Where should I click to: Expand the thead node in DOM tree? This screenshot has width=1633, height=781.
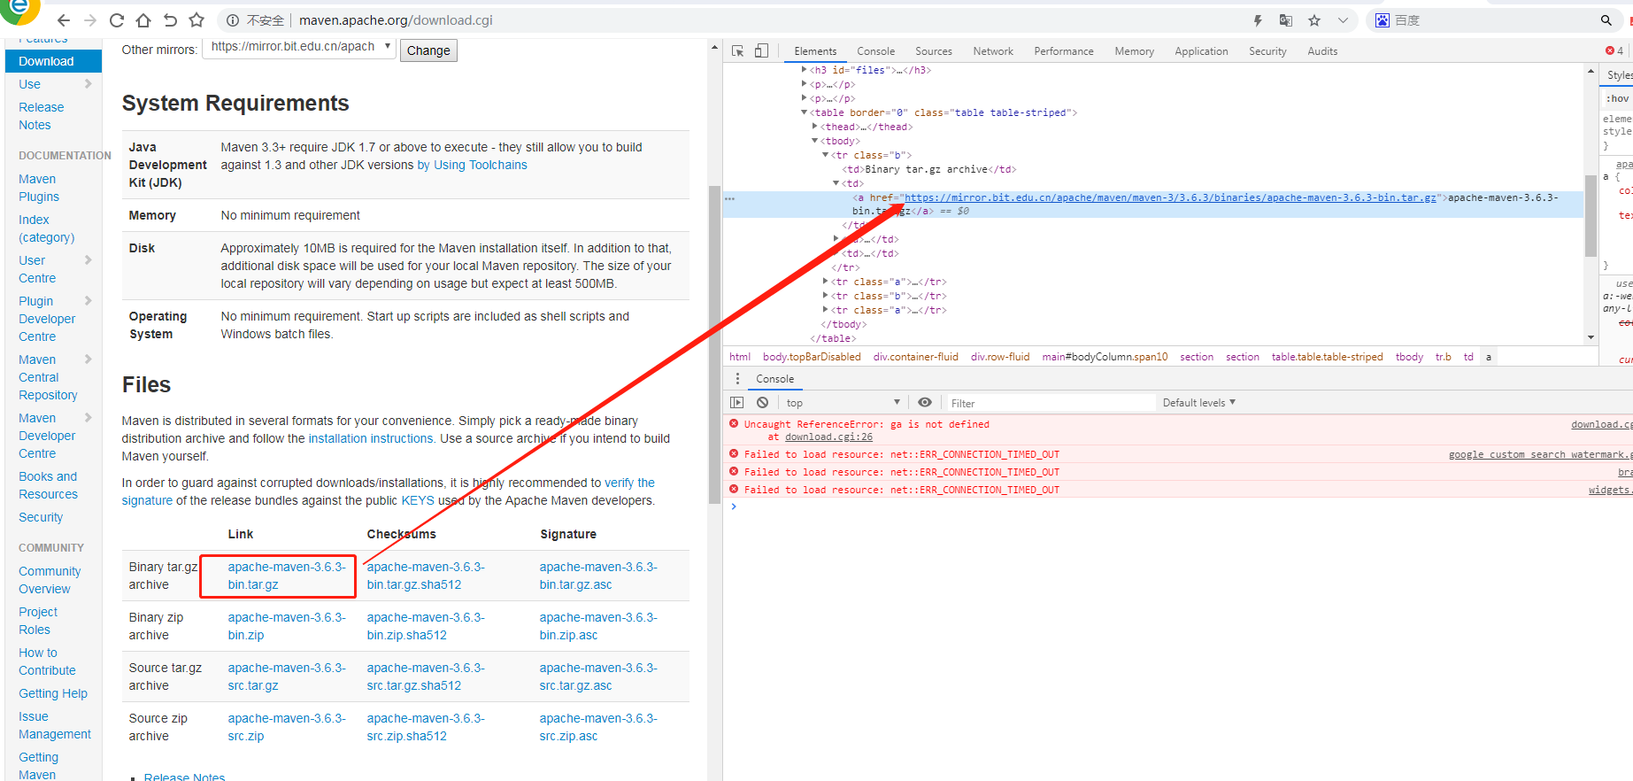tap(815, 127)
